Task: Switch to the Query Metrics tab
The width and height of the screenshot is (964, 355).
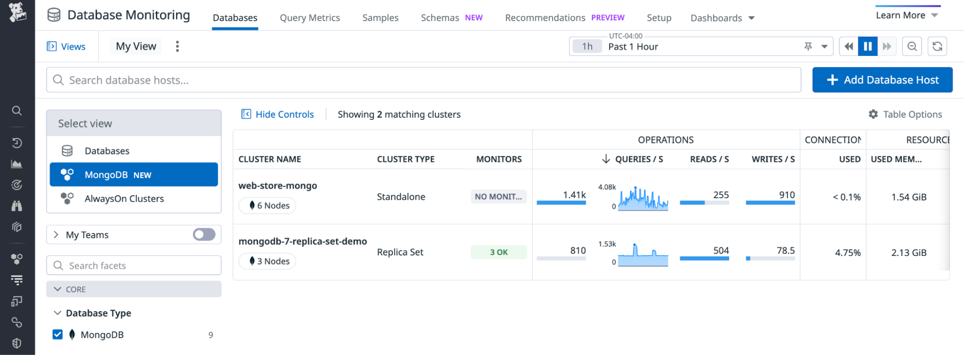Action: coord(310,18)
